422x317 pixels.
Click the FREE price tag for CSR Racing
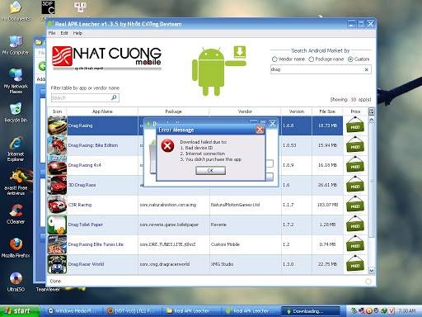pyautogui.click(x=355, y=205)
